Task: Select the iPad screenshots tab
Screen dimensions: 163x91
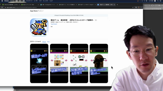Action: [x=48, y=42]
